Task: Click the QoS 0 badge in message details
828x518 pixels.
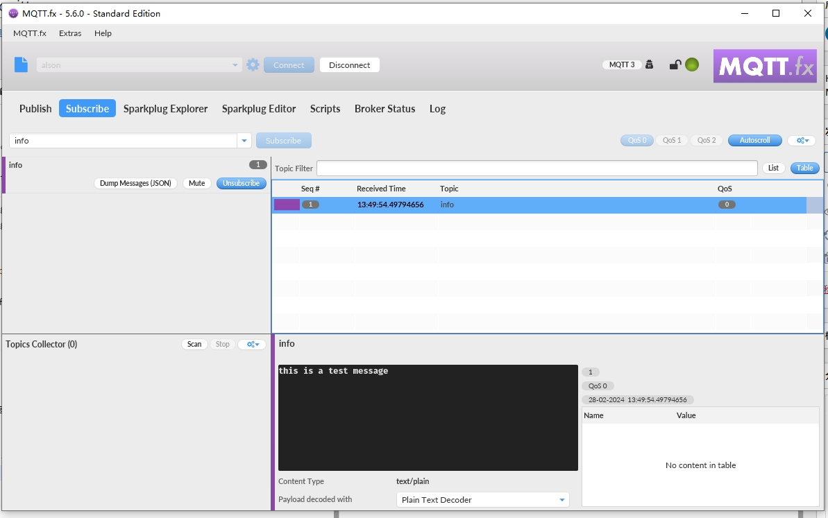Action: [598, 386]
